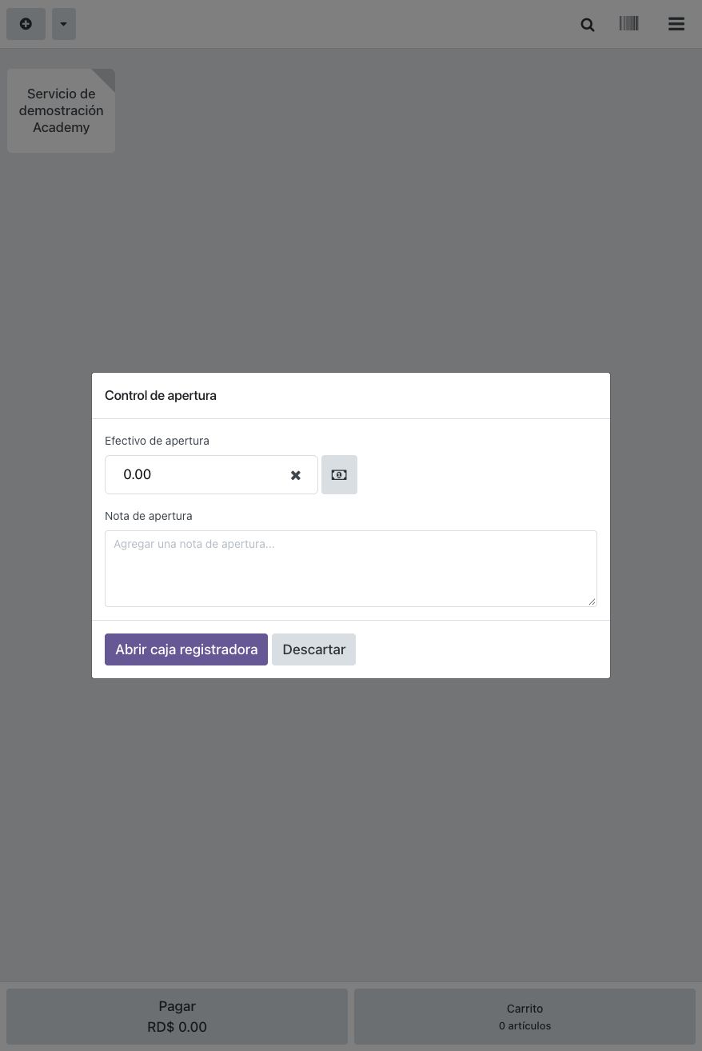Click the Control de apertura dialog title

coord(161,395)
